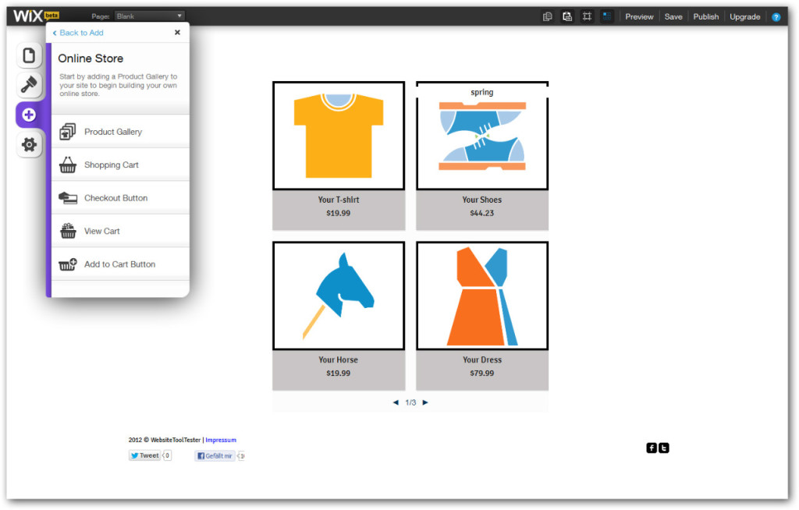Click the Copy icon in the top toolbar

coord(548,16)
